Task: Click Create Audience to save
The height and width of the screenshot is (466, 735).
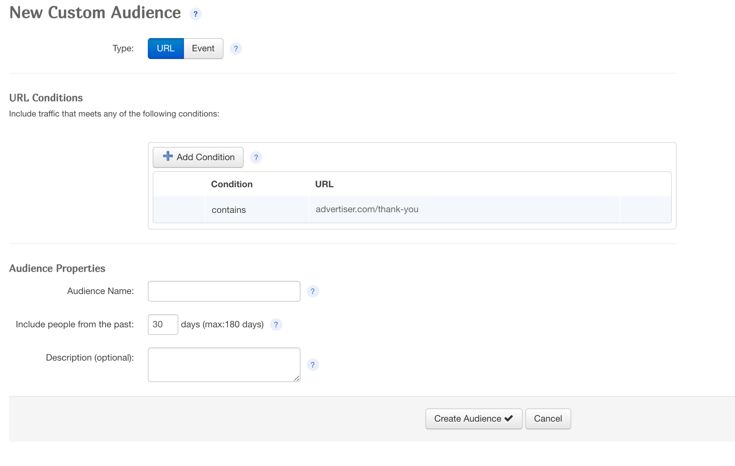Action: tap(474, 419)
